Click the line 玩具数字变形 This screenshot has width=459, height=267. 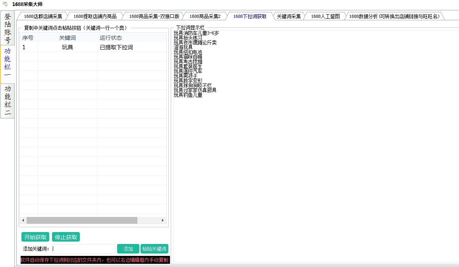(x=188, y=81)
